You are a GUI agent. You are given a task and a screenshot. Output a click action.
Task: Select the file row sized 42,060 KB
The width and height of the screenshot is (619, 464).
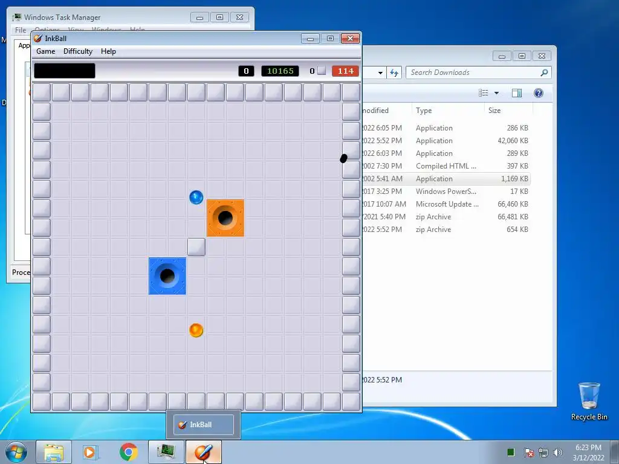point(446,140)
